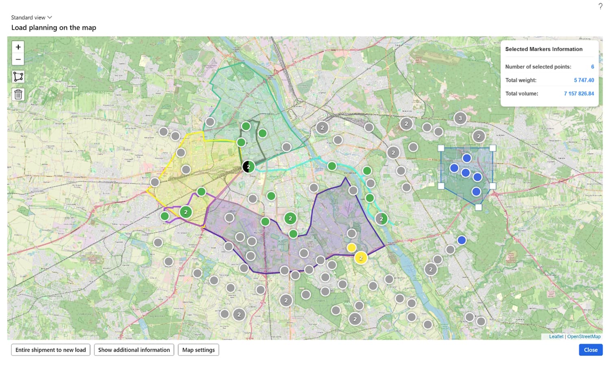
Task: Click the trash icon to delete selection
Action: [18, 94]
